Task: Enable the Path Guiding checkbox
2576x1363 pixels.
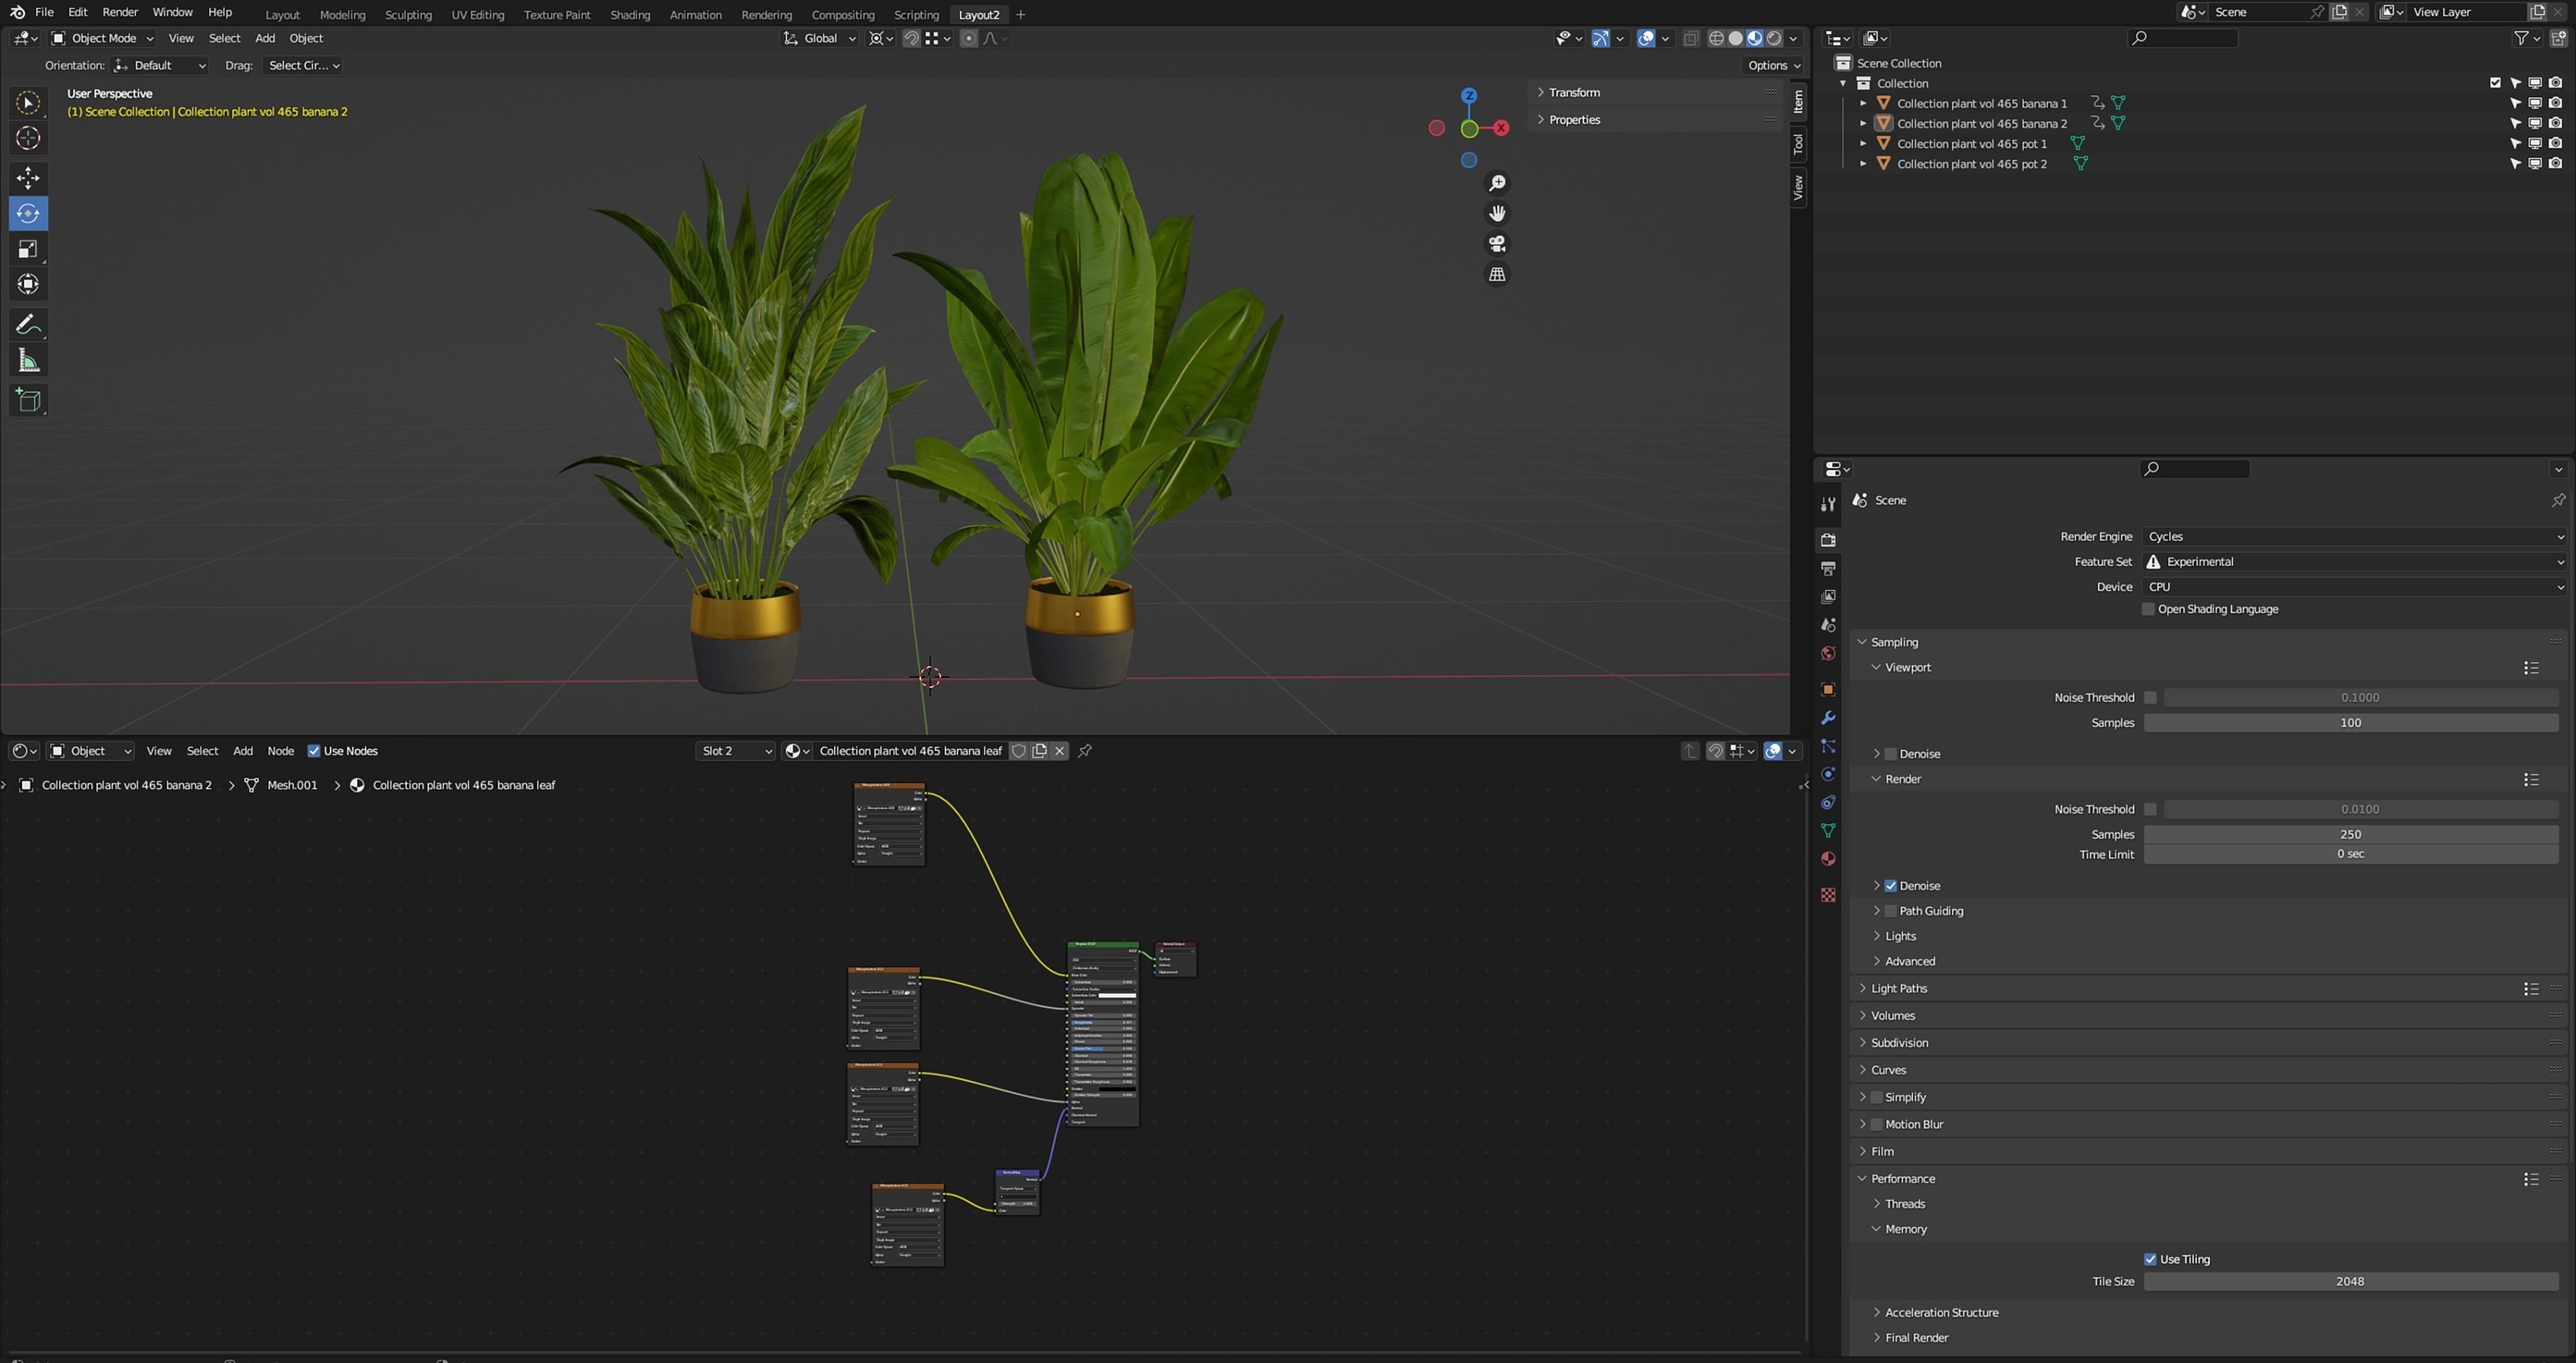Action: click(x=1891, y=911)
